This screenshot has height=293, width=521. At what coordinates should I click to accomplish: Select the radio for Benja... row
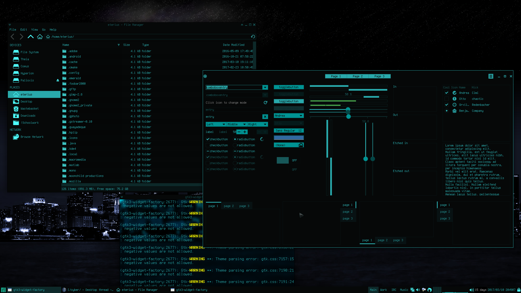pos(446,111)
